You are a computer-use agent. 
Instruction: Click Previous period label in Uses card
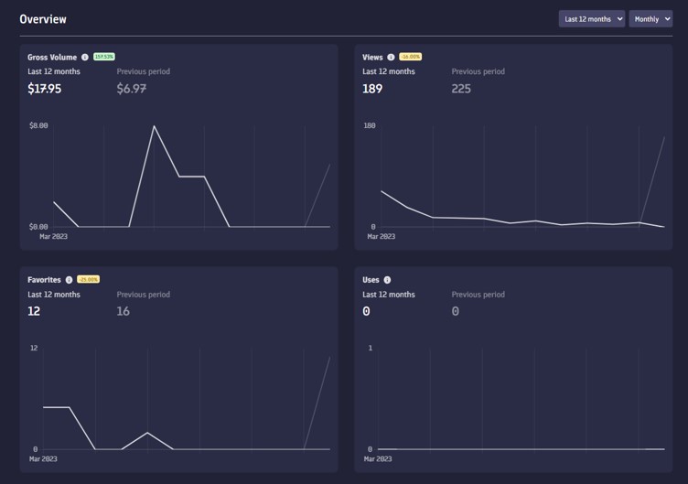(x=478, y=295)
